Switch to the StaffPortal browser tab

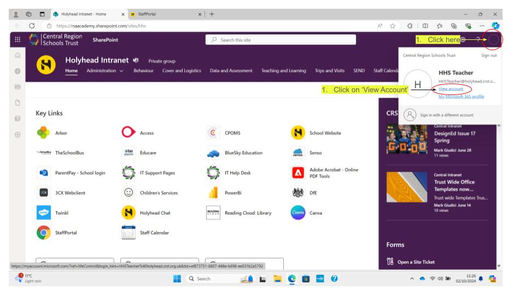pos(166,14)
